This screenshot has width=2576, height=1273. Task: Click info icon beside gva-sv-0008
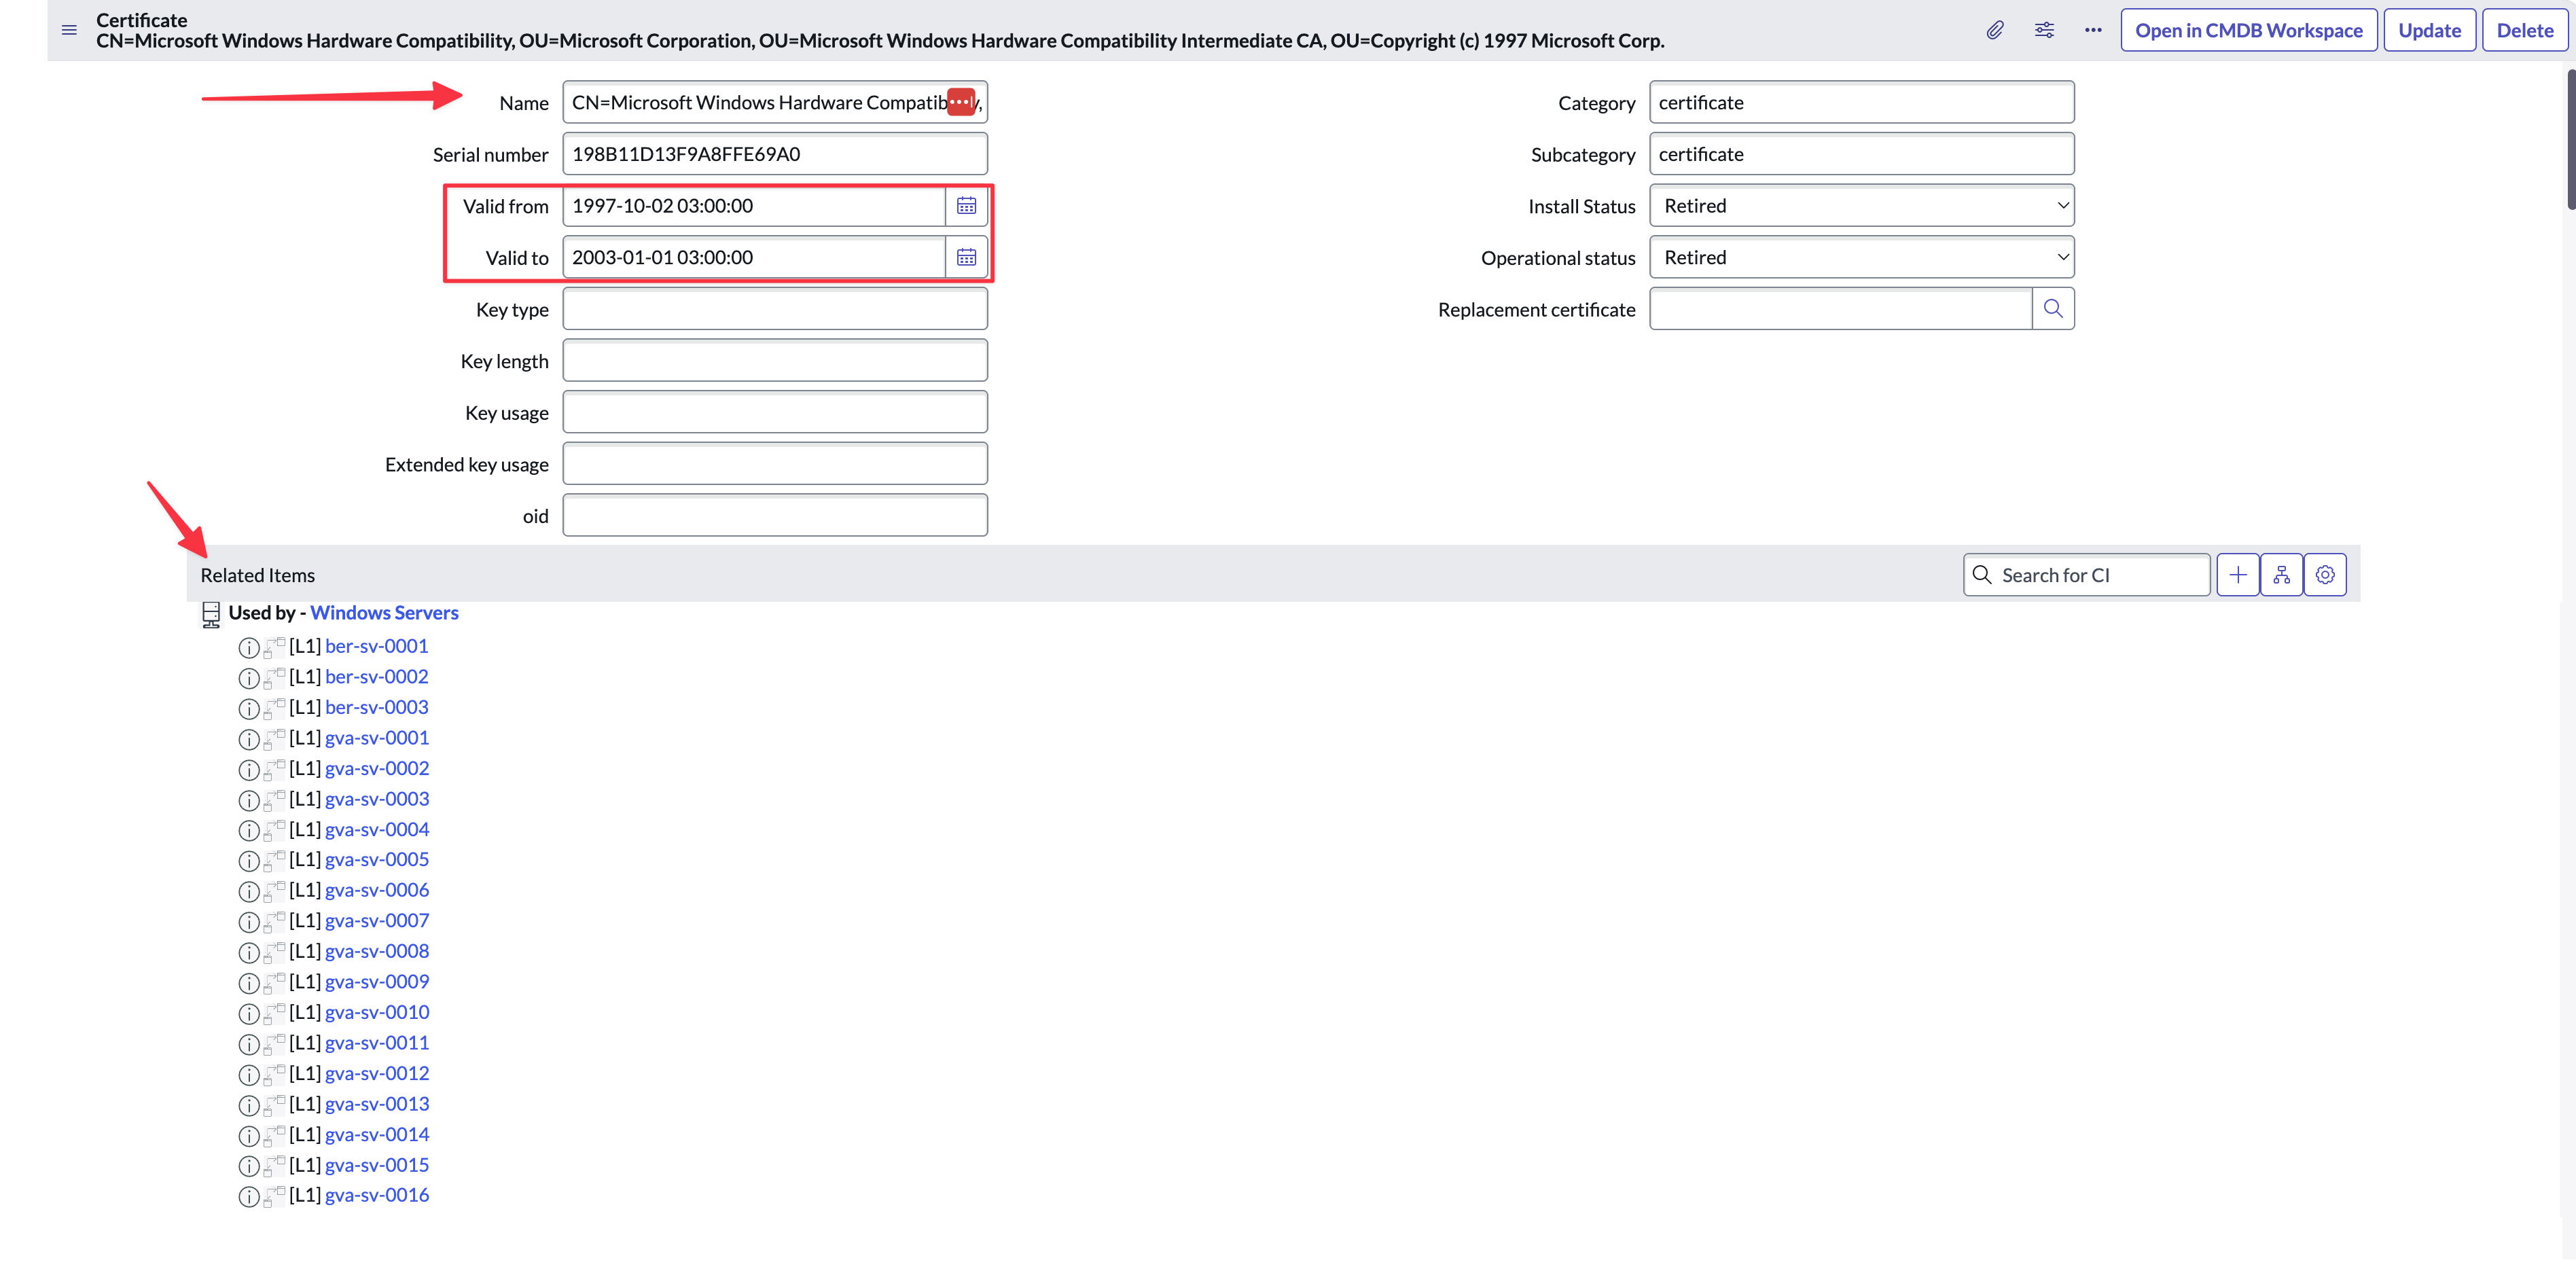[x=249, y=952]
